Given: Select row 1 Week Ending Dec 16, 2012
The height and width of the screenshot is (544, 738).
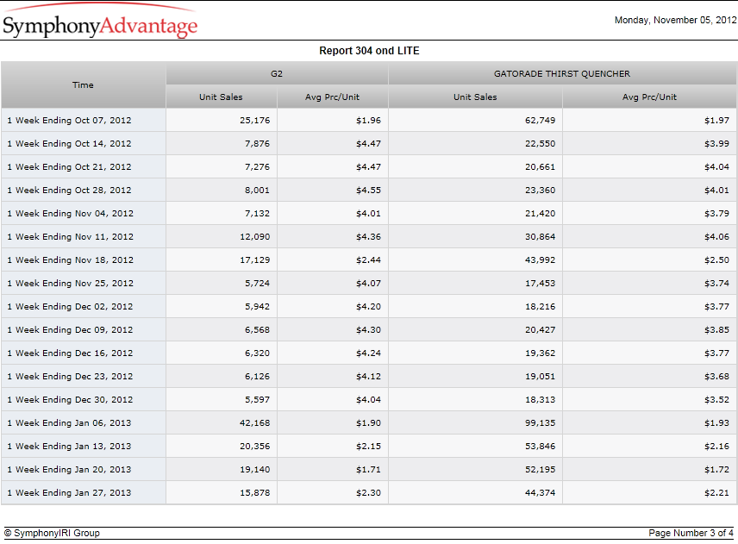Looking at the screenshot, I should [x=369, y=353].
